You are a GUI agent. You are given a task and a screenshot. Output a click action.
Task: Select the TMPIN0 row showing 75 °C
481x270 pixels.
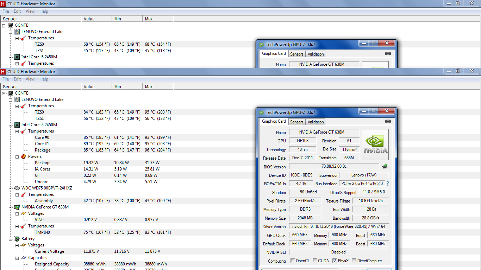(241, 232)
